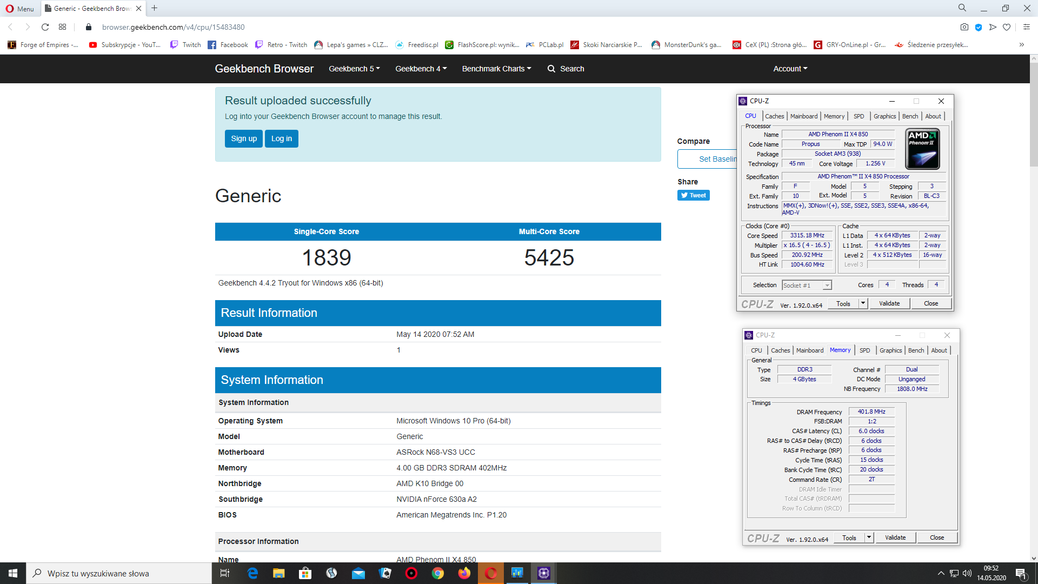Launch Firefox from the taskbar
The image size is (1038, 584).
pos(464,573)
